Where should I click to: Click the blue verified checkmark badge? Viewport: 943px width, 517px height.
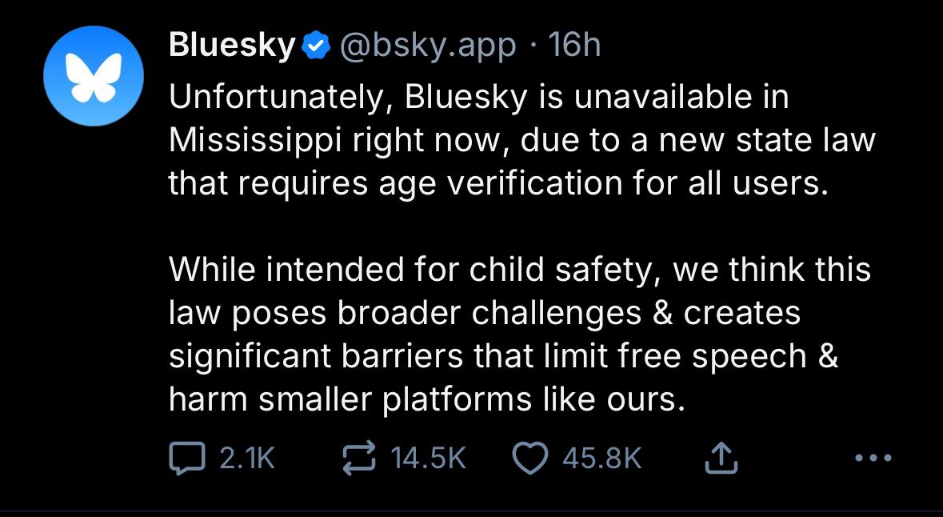pos(315,46)
